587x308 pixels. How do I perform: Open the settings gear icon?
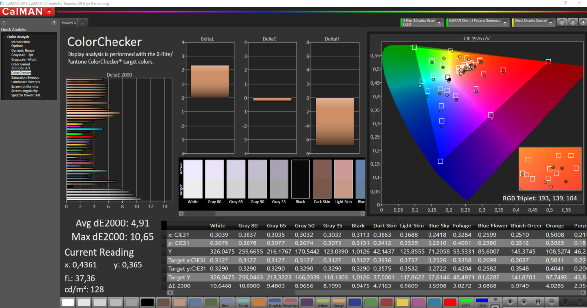[563, 22]
